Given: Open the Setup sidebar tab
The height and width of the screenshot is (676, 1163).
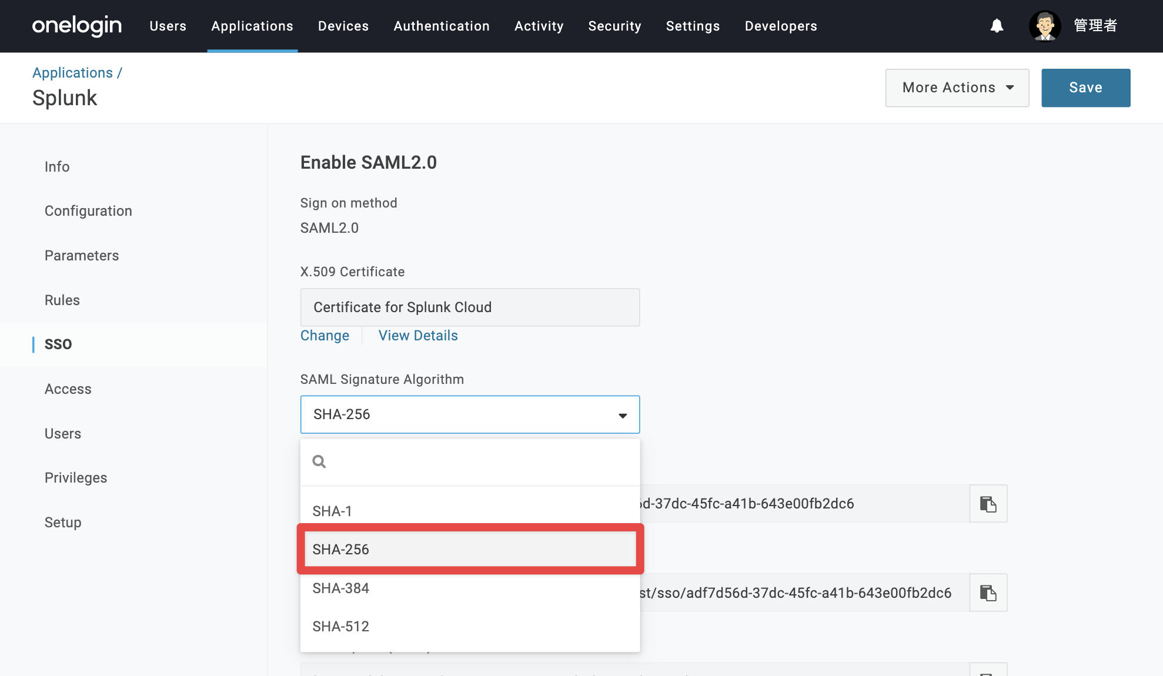Looking at the screenshot, I should pos(63,523).
